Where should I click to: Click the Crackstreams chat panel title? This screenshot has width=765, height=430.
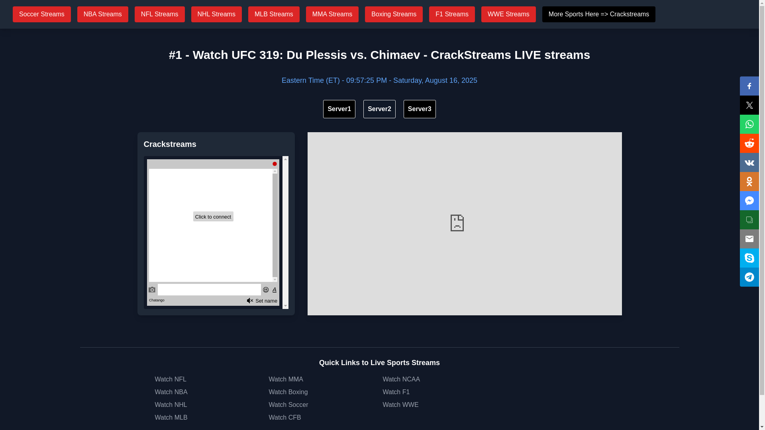[x=170, y=144]
